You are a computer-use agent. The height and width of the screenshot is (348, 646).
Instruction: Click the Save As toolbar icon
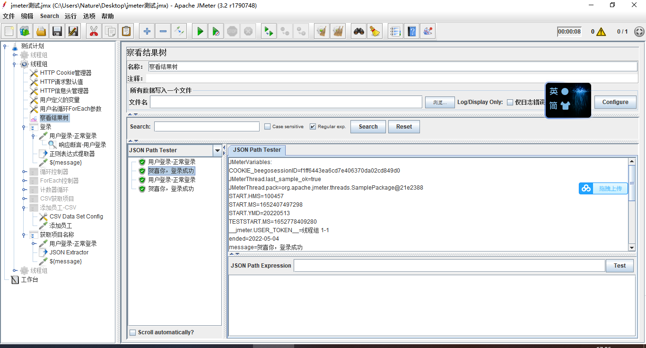(x=73, y=31)
